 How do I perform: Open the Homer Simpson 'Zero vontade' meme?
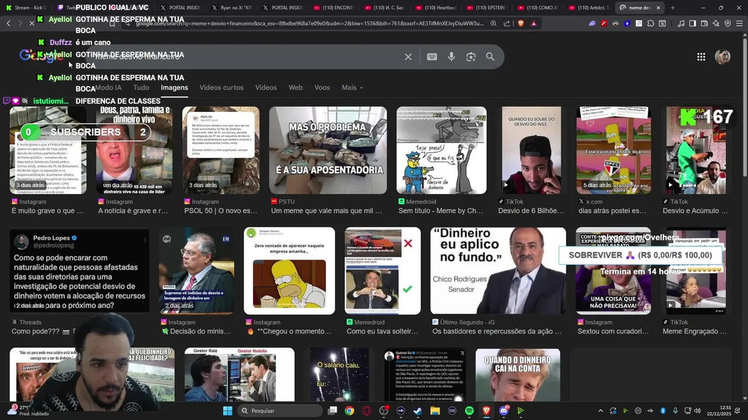click(289, 271)
